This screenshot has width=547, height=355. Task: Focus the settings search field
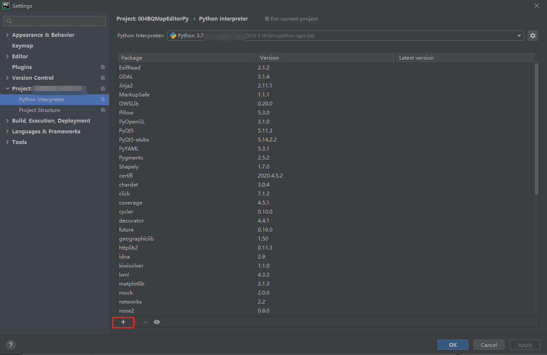[x=54, y=21]
